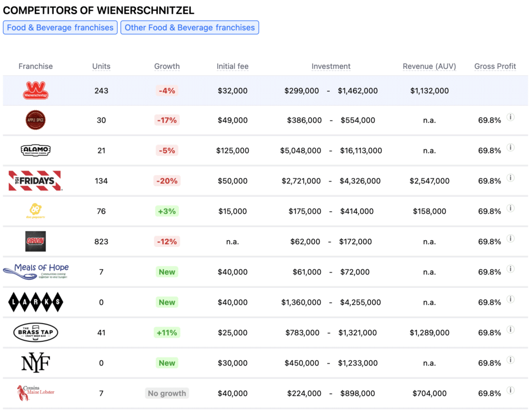Click the -12% growth badge
Image resolution: width=531 pixels, height=415 pixels.
coord(167,242)
